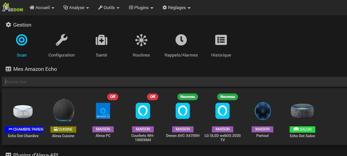This screenshot has height=156, width=347.
Task: Click the CHAMBRE PAREN room tag
Action: 24,129
